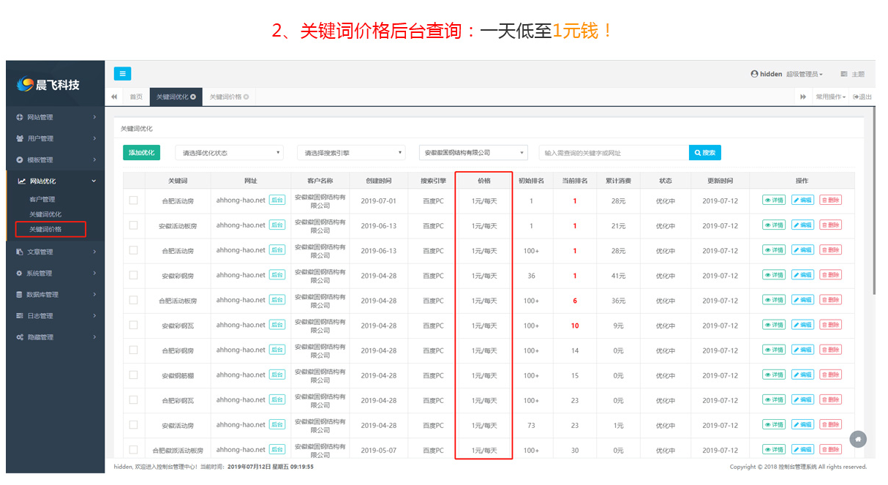
Task: Click 删除 trash on 安徽活动板房 row
Action: [830, 225]
